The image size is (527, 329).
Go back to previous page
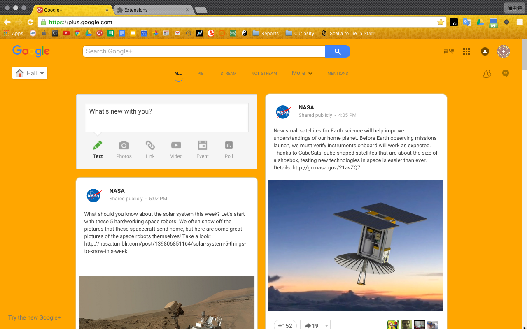click(7, 22)
